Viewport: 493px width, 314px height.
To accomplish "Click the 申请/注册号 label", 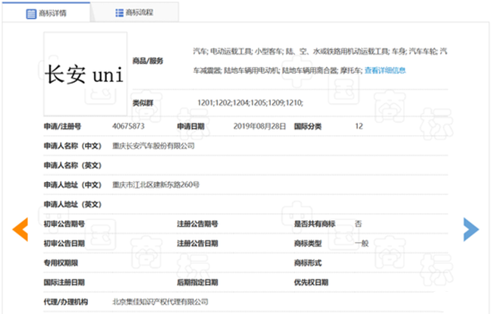I will pyautogui.click(x=62, y=127).
